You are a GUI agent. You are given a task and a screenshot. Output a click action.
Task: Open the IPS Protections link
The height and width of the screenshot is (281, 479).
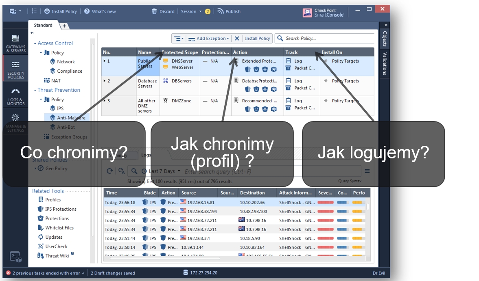tap(61, 209)
